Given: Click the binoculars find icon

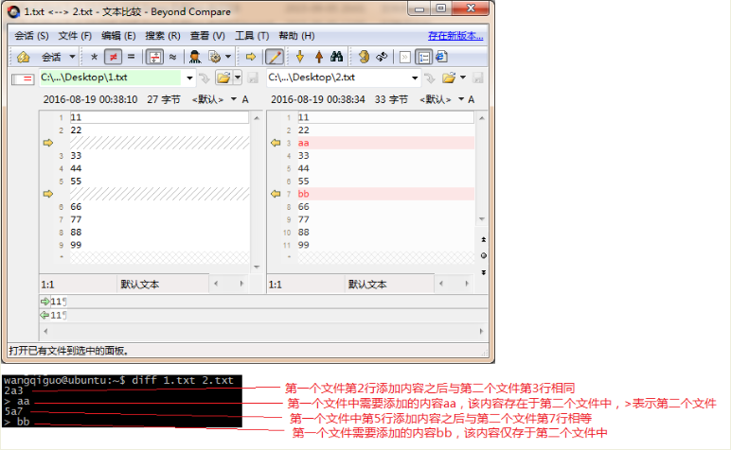Looking at the screenshot, I should tap(336, 57).
